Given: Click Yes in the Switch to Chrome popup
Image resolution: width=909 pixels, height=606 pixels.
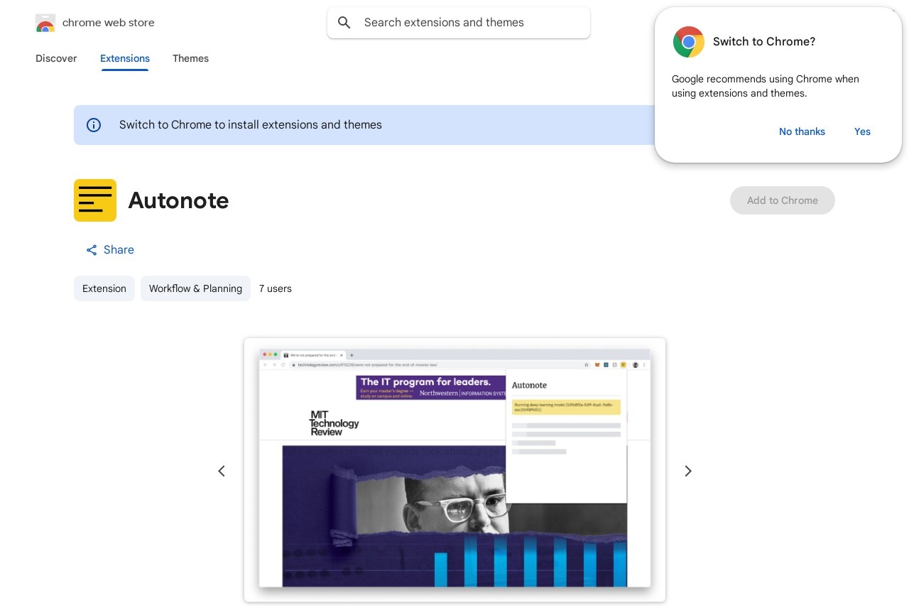Looking at the screenshot, I should [862, 131].
